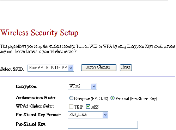Click the AES label text

95,107
